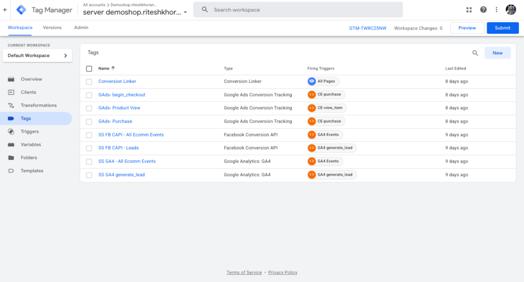This screenshot has height=282, width=524.
Task: Expand the container selector dropdown arrow
Action: tap(185, 12)
